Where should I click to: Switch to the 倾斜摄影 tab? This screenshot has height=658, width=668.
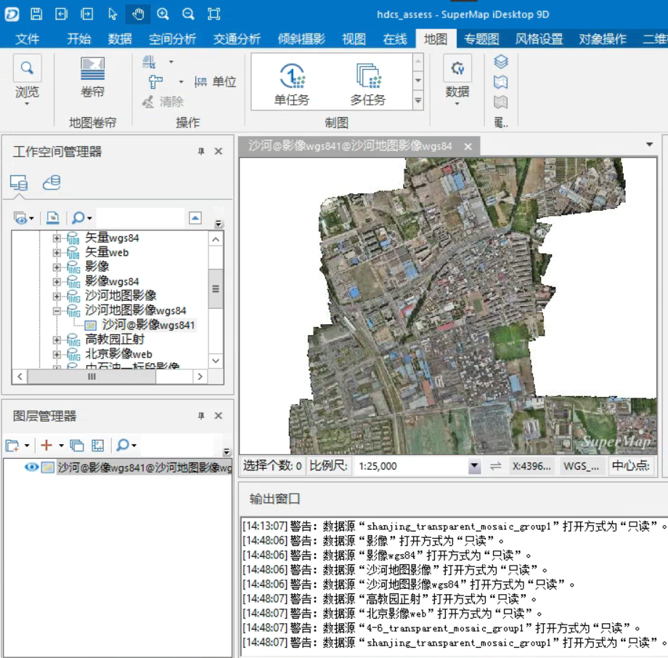pos(301,39)
